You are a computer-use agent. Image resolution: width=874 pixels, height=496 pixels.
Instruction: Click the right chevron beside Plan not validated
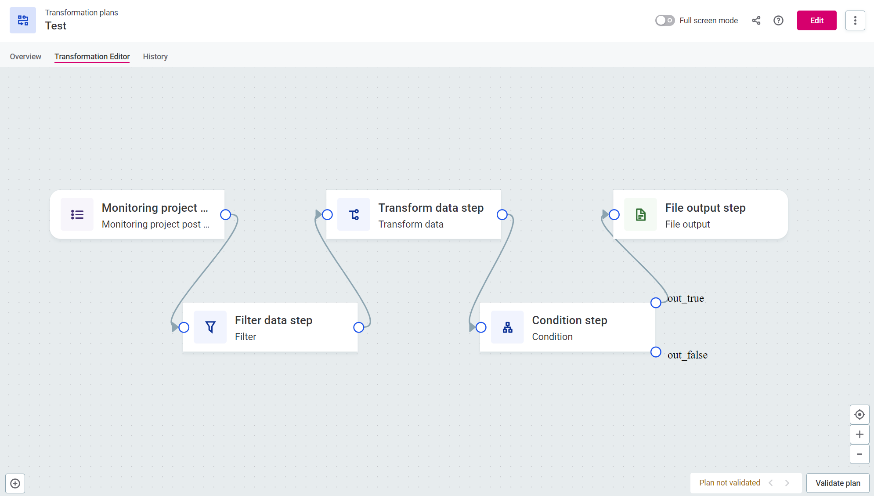pos(787,483)
